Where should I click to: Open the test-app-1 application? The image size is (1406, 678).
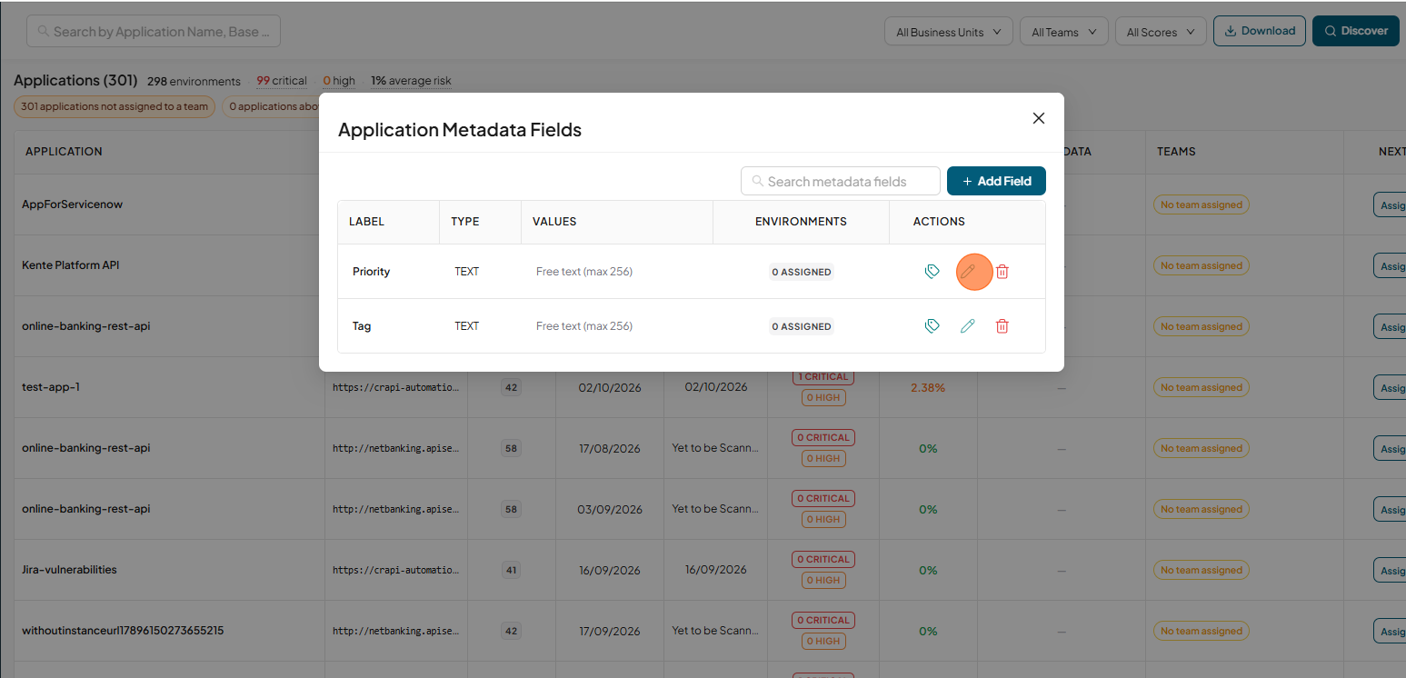tap(51, 387)
